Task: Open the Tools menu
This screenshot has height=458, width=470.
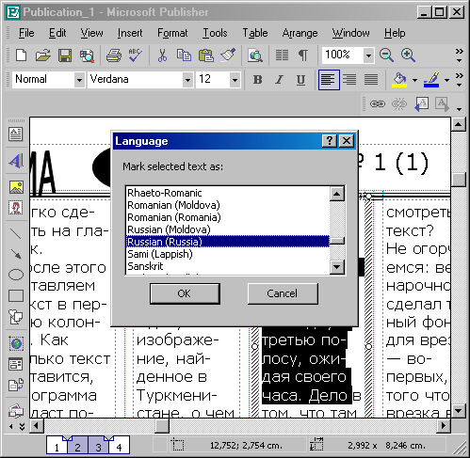Action: 215,33
